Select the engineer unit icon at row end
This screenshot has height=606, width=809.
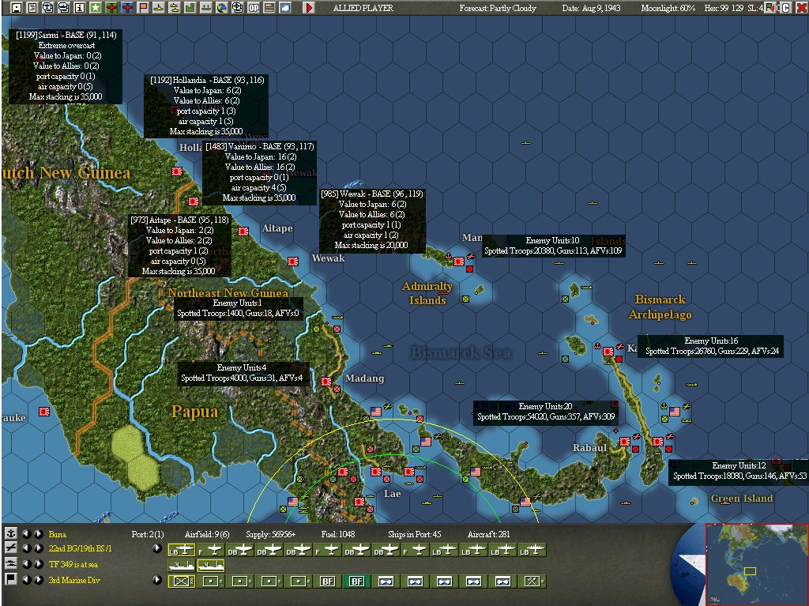point(532,582)
